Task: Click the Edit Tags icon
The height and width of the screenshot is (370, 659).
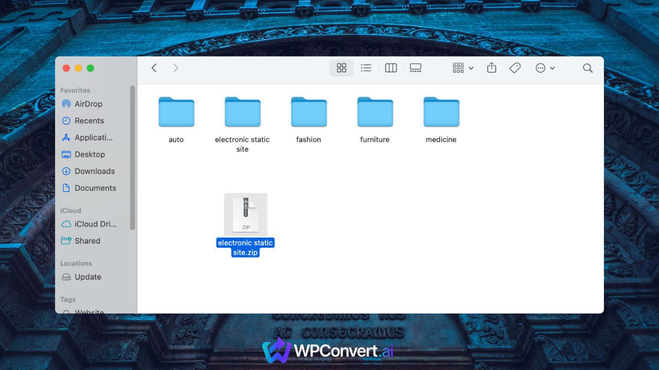Action: click(515, 68)
